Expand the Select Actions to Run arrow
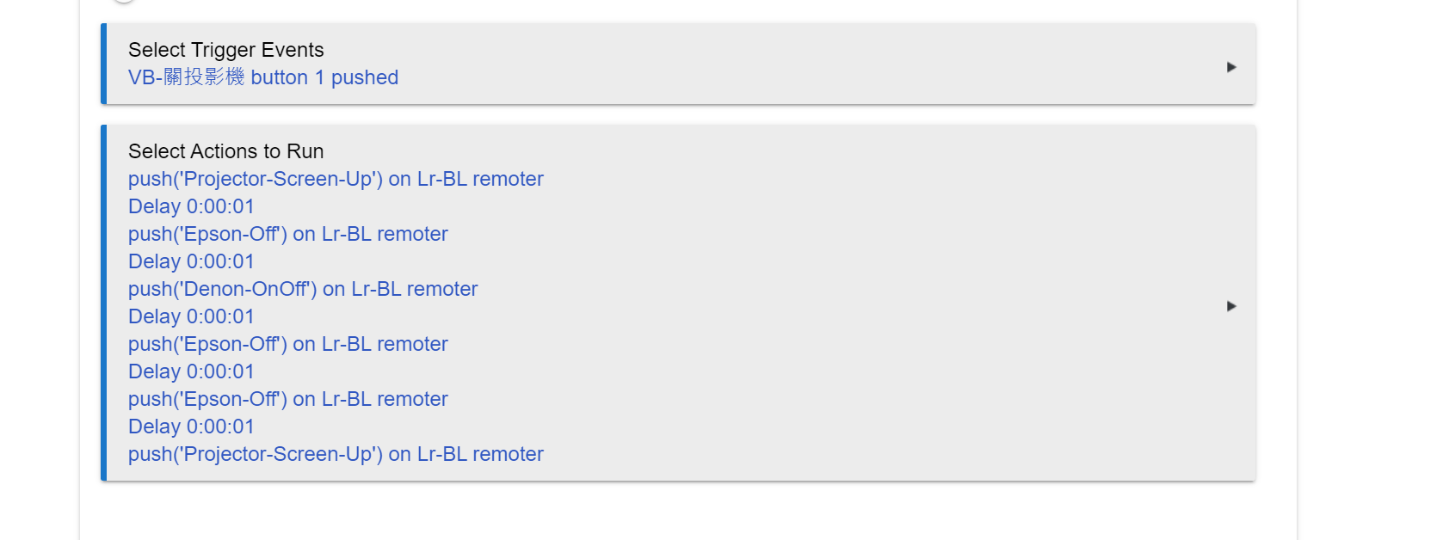The image size is (1449, 540). pos(1231,306)
